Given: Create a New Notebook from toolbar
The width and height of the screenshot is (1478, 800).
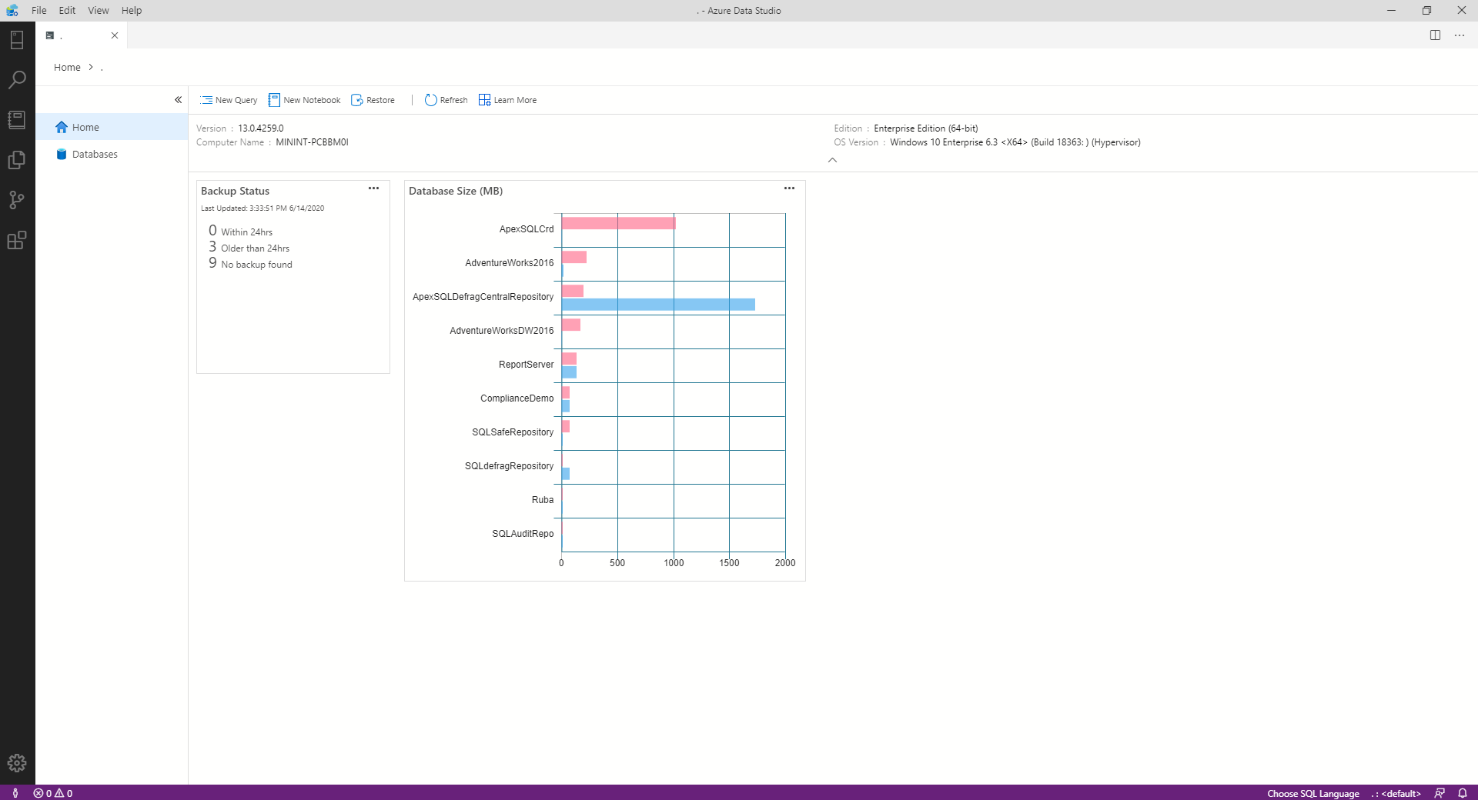Looking at the screenshot, I should point(304,100).
